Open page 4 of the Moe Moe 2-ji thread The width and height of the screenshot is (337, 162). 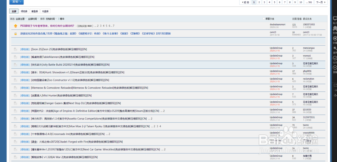[160, 126]
